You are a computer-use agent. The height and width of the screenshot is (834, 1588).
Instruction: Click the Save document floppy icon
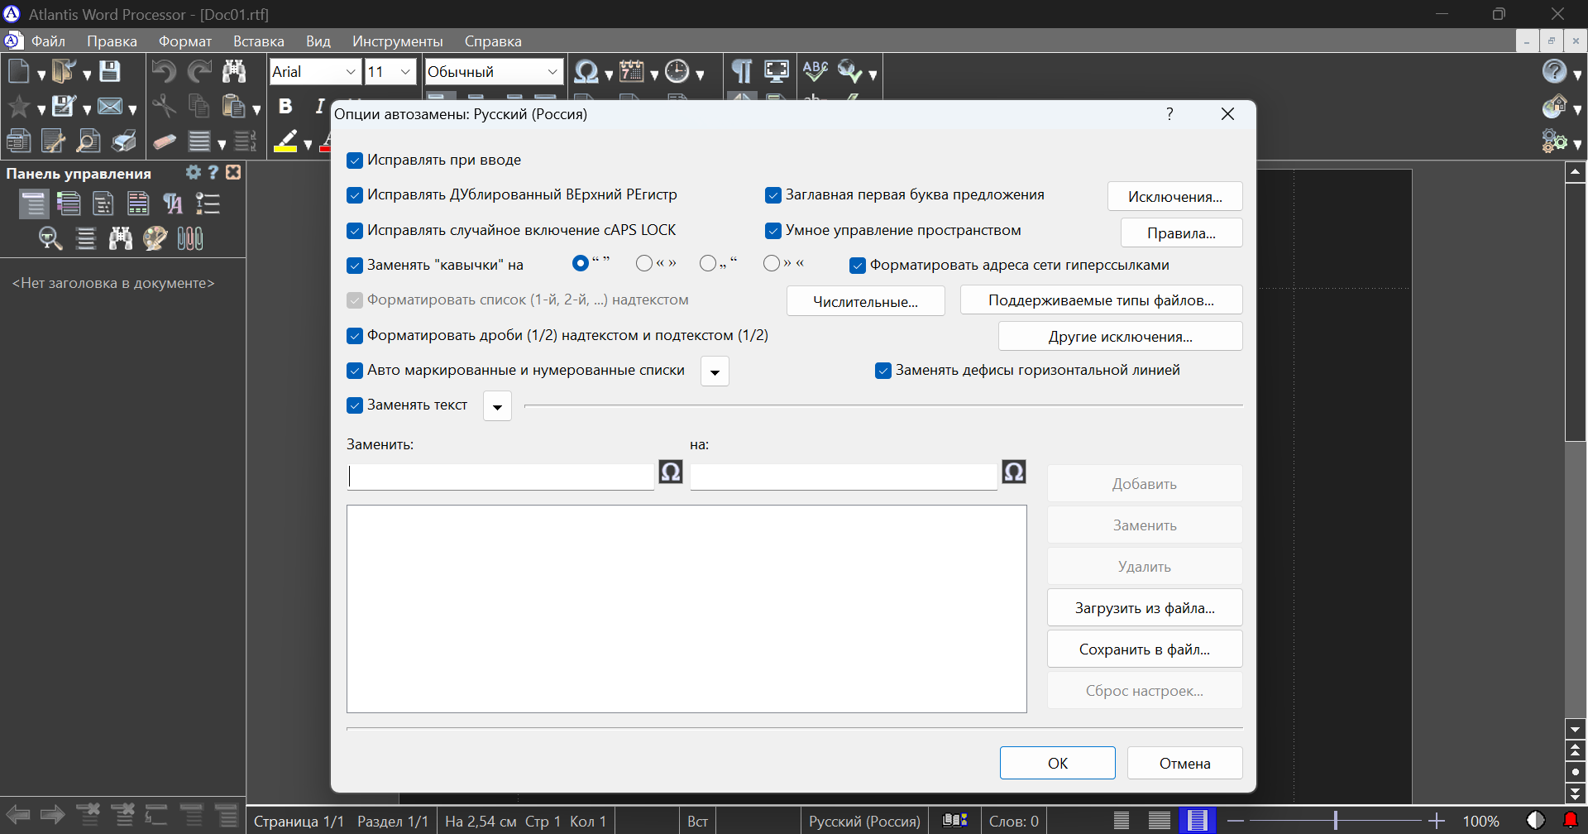coord(110,72)
